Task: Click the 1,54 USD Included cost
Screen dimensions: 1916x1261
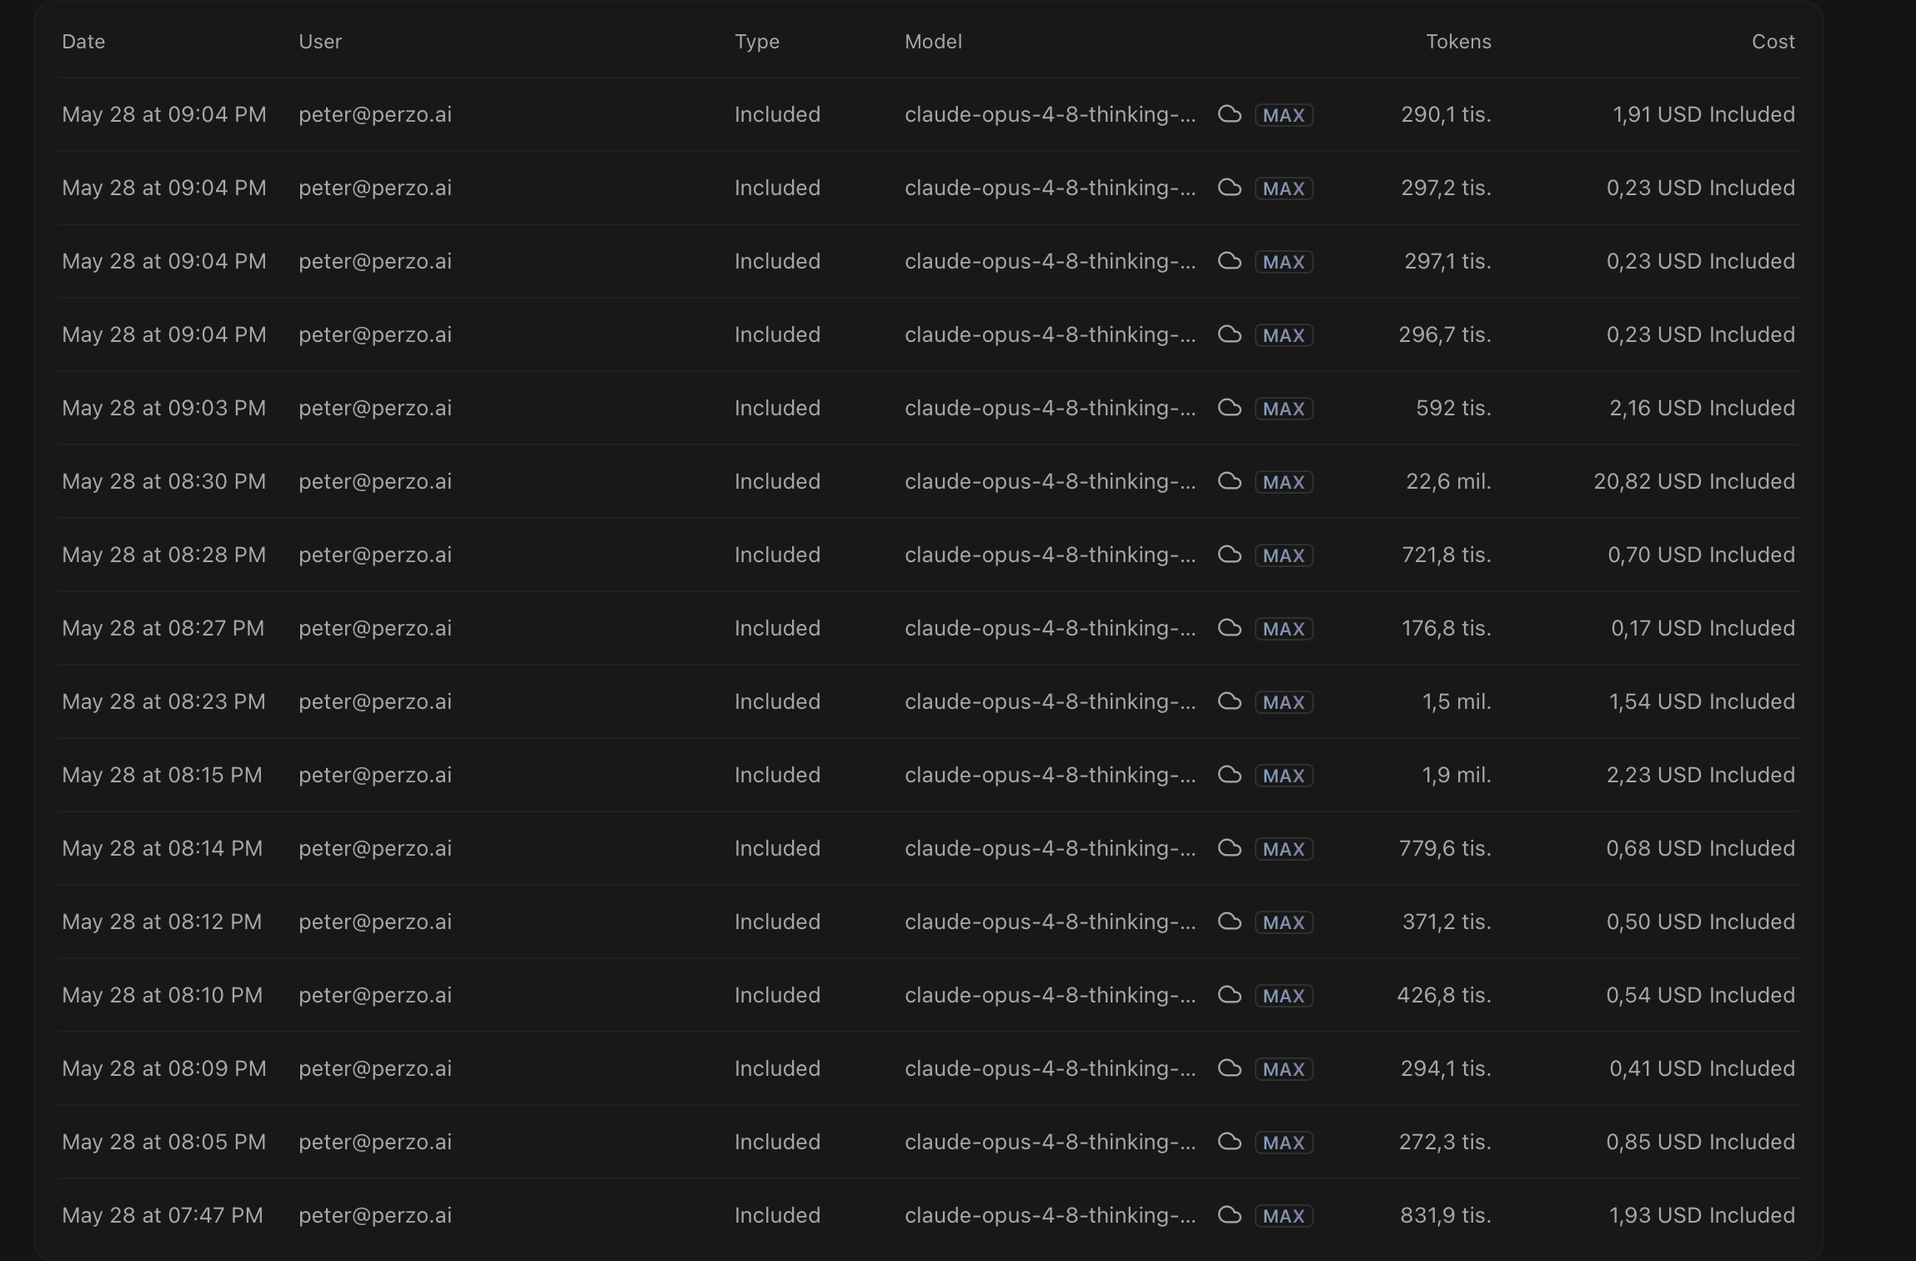Action: tap(1703, 701)
